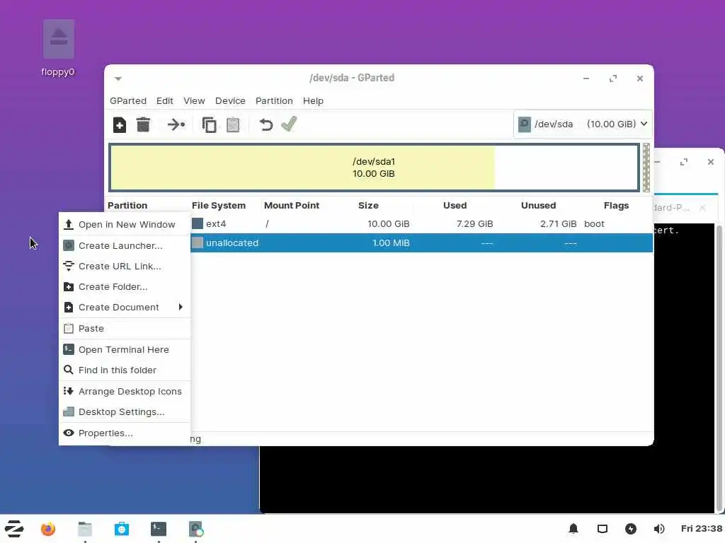Choose Paste in desktop context menu
Viewport: 725px width, 543px height.
coord(125,329)
